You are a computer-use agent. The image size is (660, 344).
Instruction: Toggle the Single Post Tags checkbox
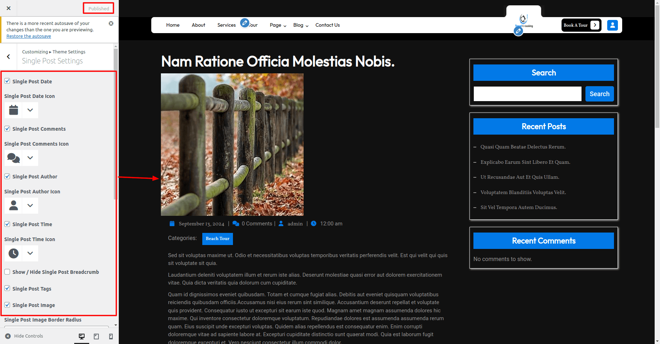(7, 288)
